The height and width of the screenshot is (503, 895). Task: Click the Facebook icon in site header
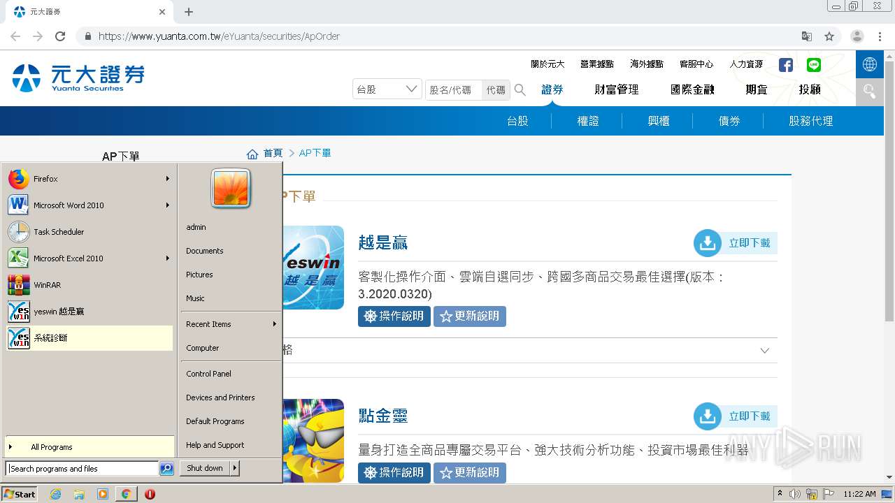786,65
